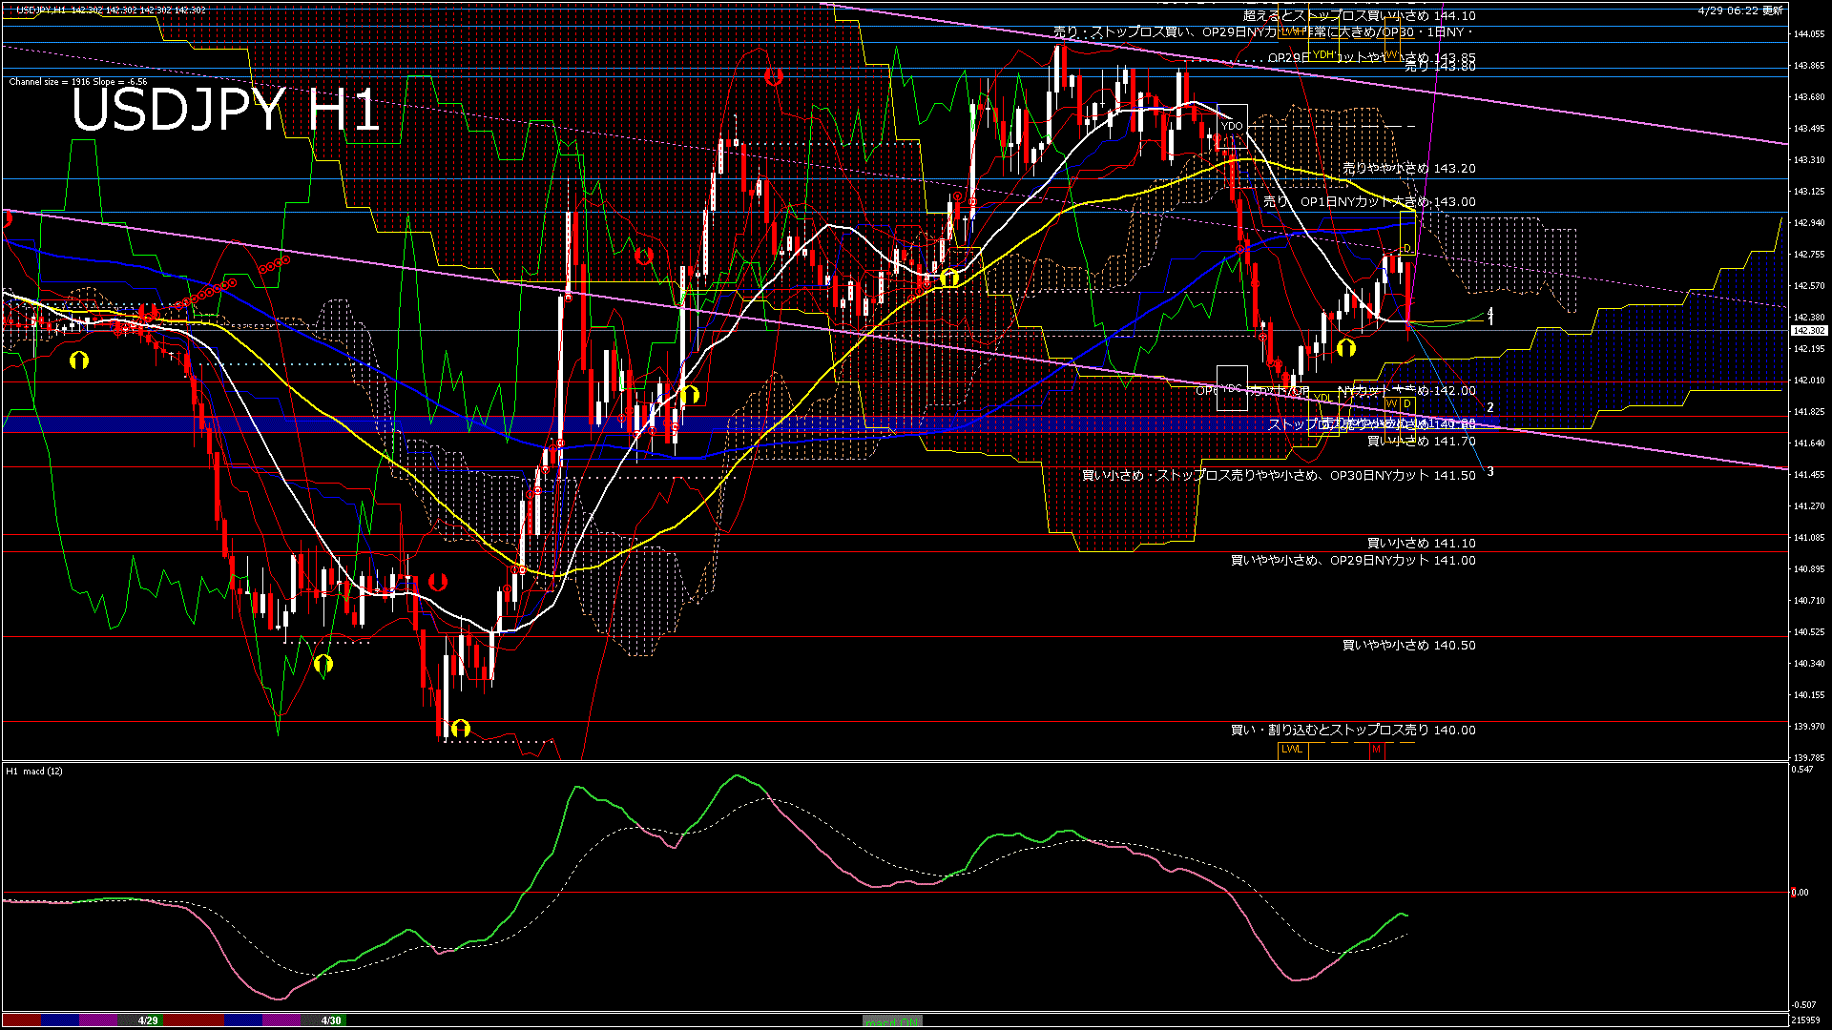Click the first dark red session bar at bottom-left
The width and height of the screenshot is (1832, 1030).
pos(21,1020)
